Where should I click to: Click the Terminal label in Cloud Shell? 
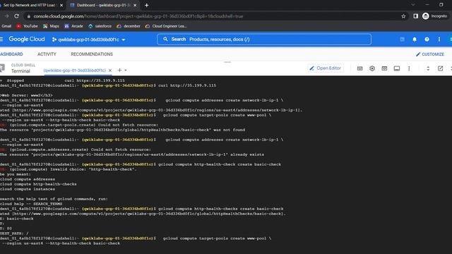point(20,71)
